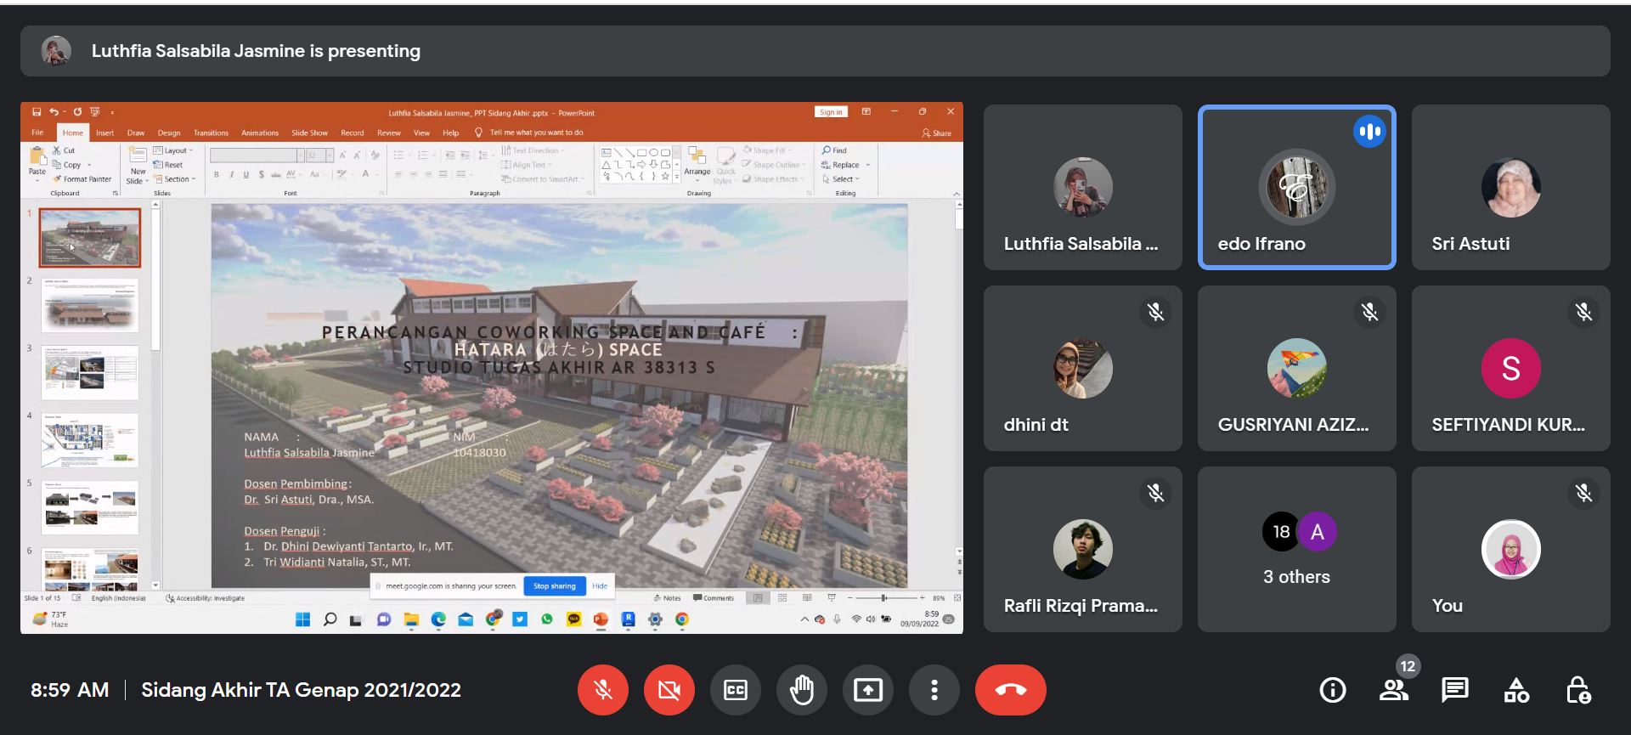Open the chat panel

coord(1454,690)
